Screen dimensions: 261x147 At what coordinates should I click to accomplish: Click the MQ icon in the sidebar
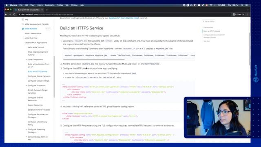point(23,20)
